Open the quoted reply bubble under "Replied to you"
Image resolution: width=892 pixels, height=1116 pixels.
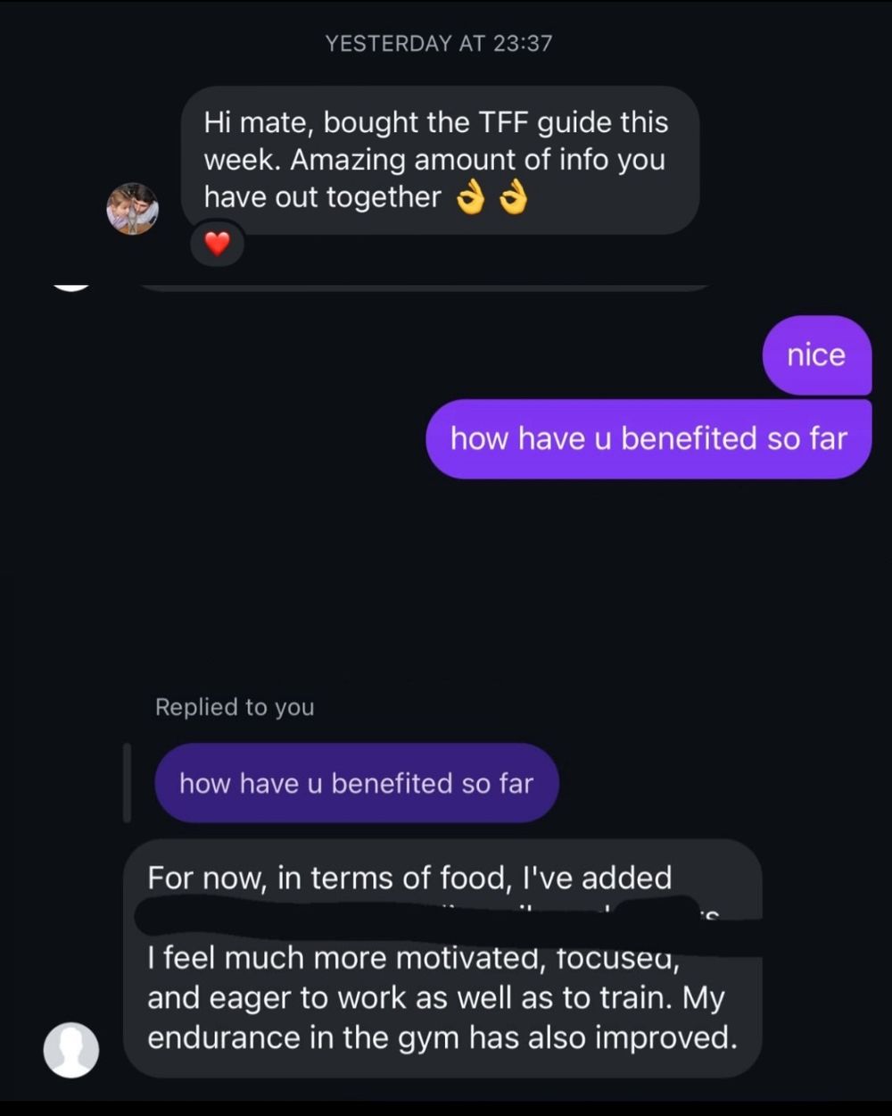(x=356, y=783)
